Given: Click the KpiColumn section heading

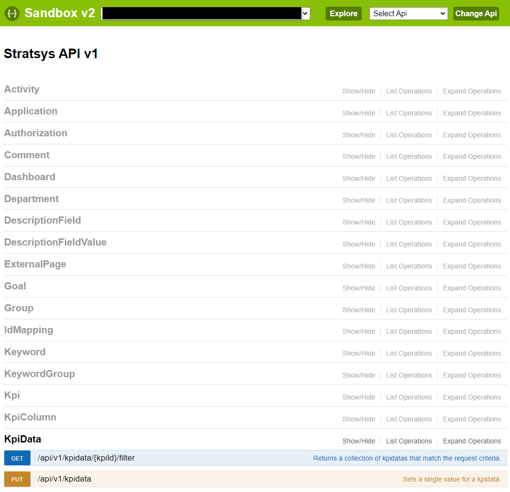Looking at the screenshot, I should pyautogui.click(x=31, y=418).
